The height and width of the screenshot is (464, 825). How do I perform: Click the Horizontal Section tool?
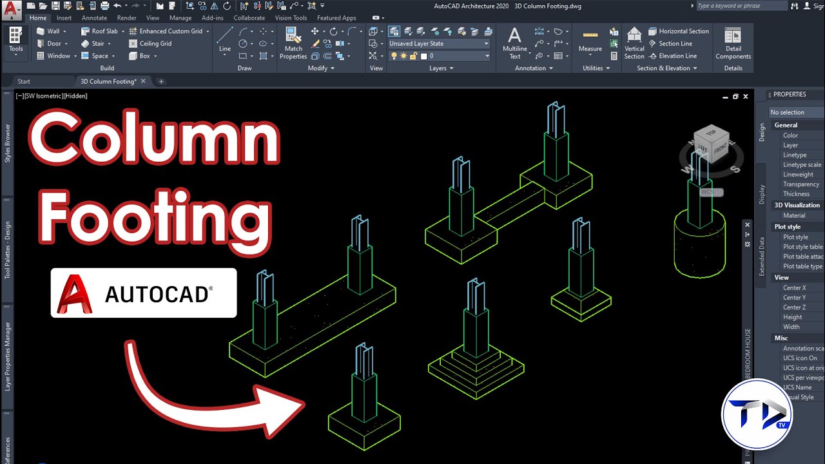point(678,31)
